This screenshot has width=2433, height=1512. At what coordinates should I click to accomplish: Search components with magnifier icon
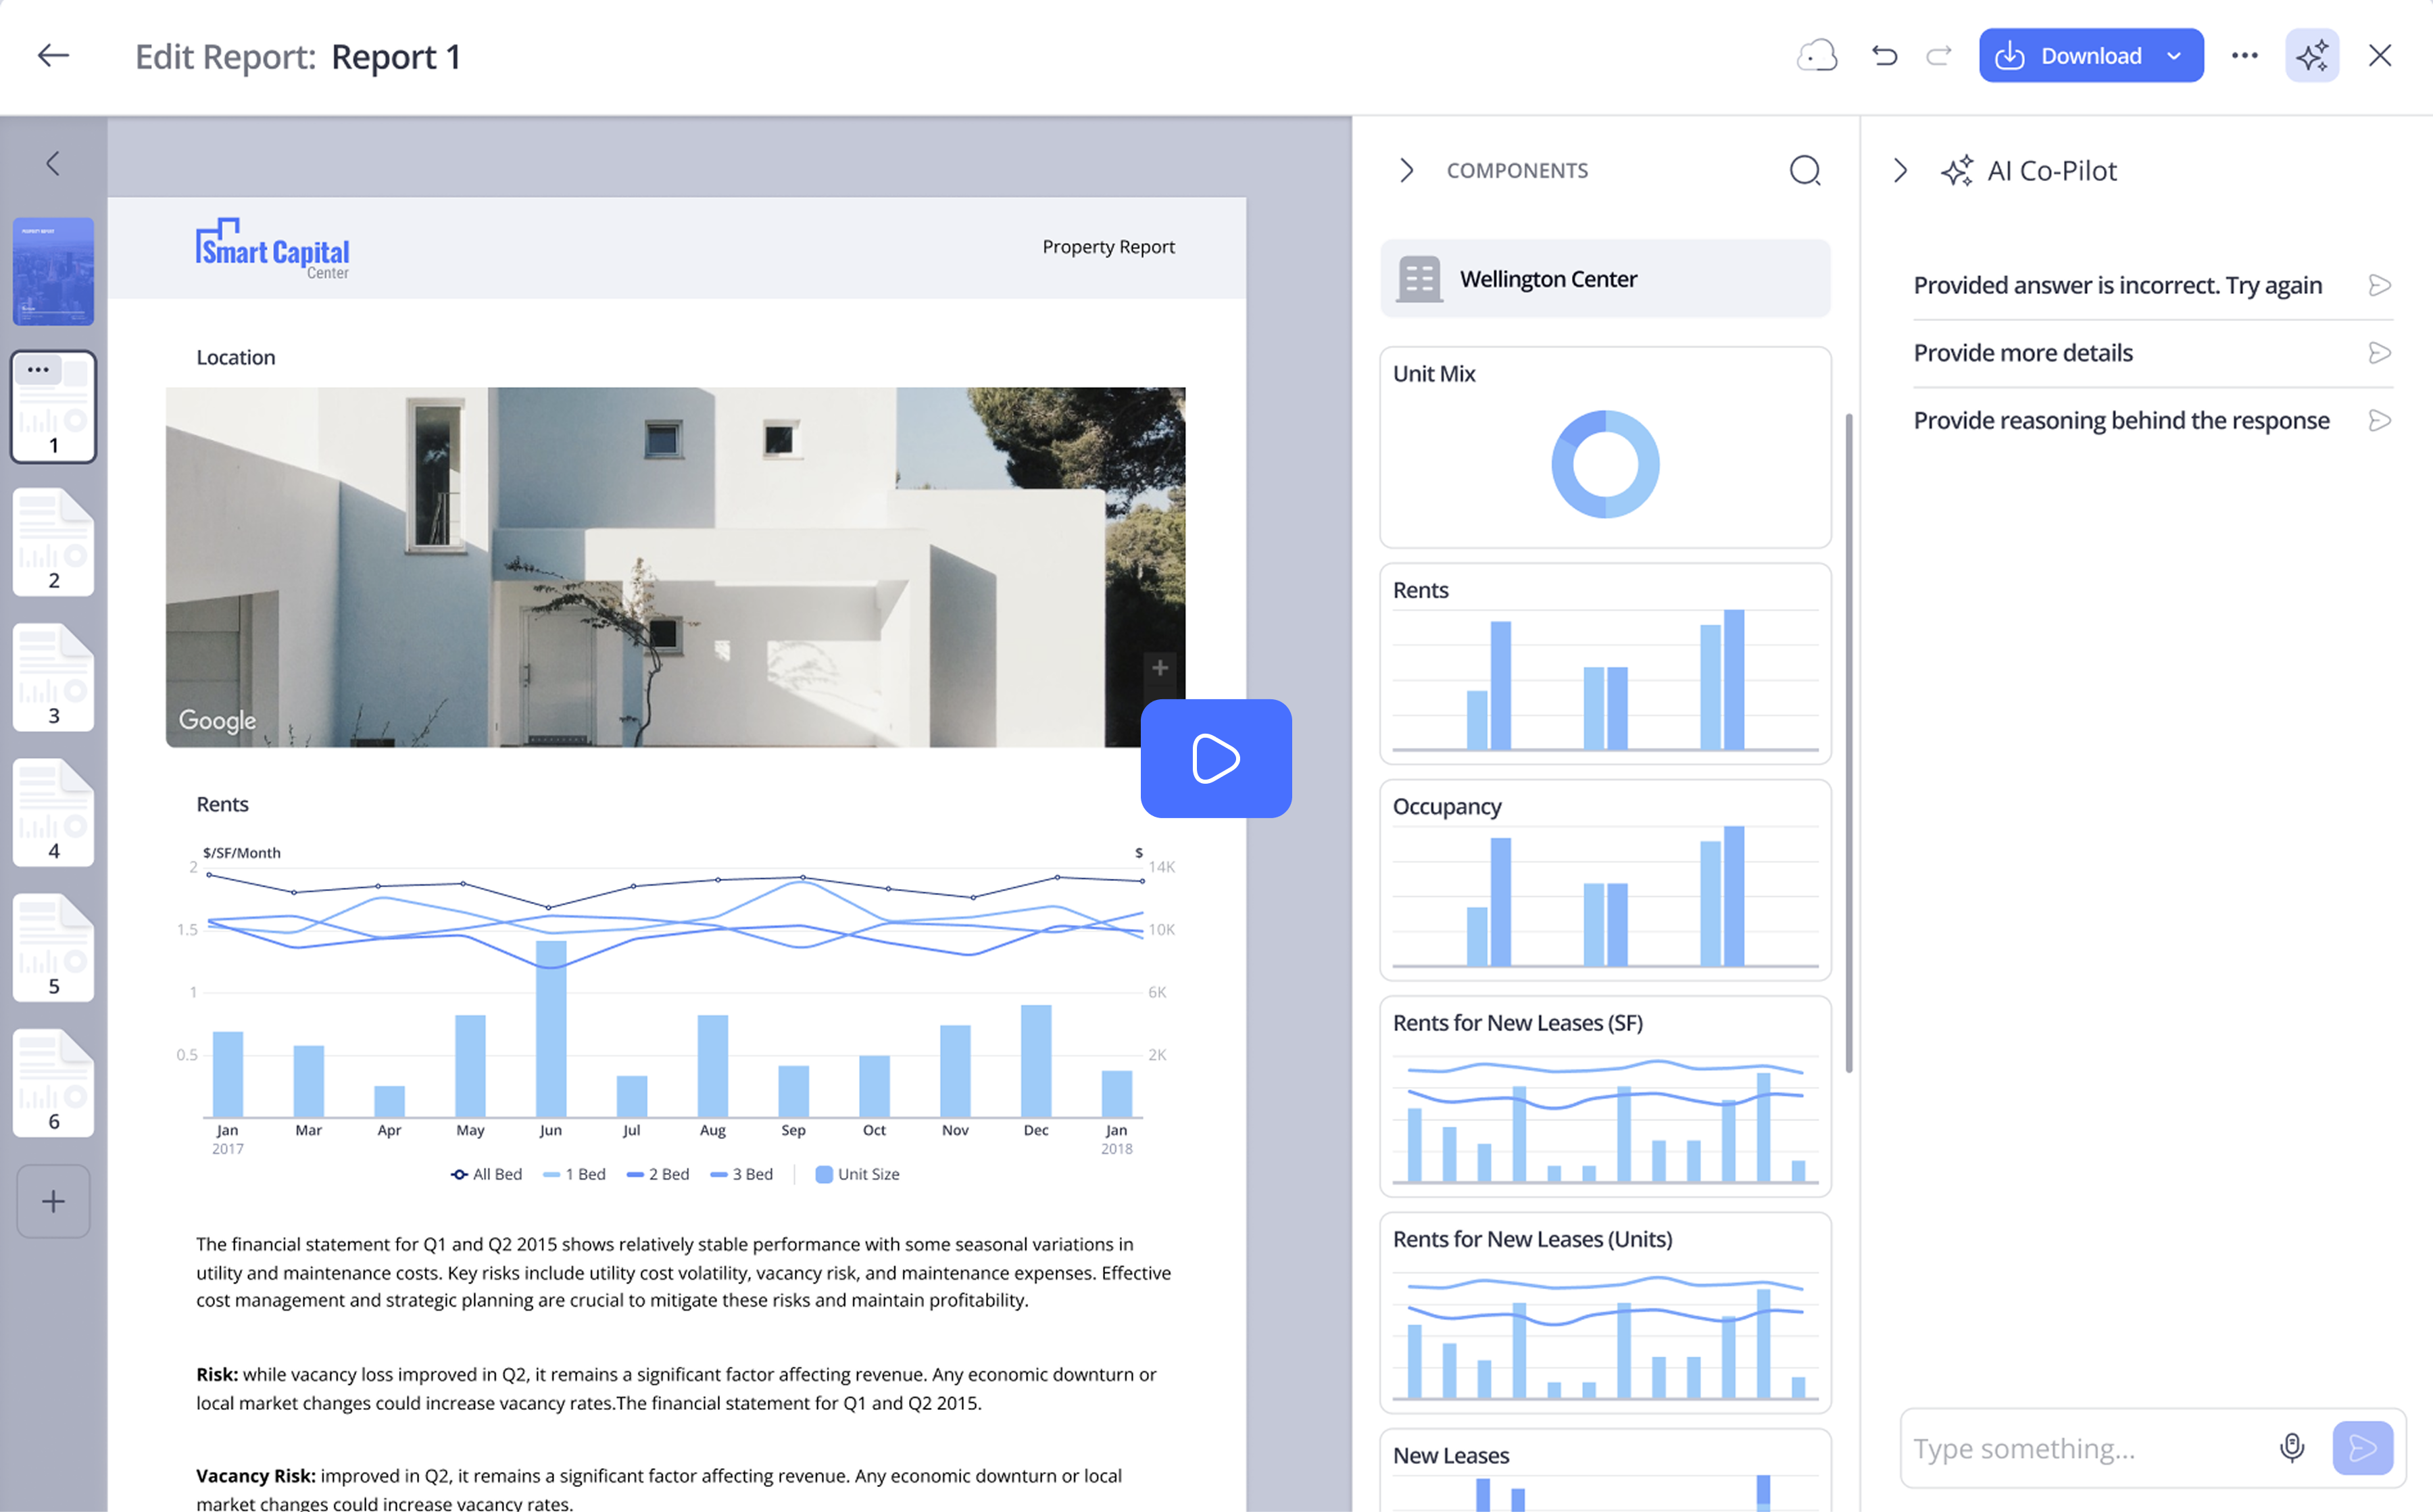(1804, 170)
